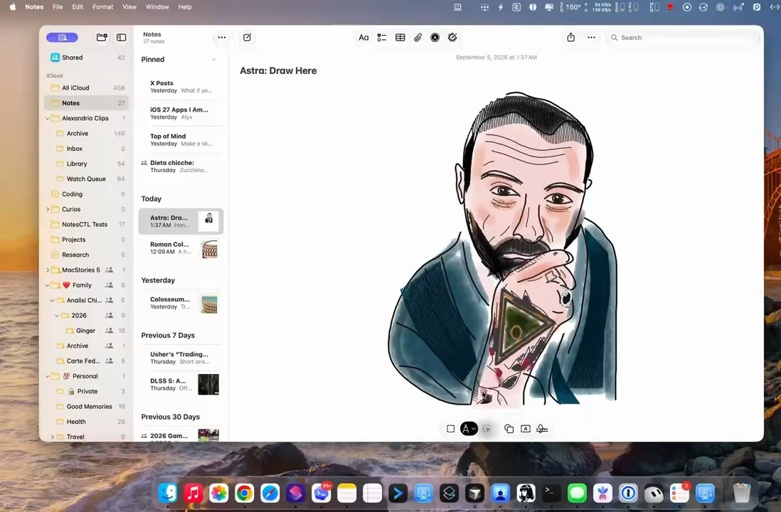781x512 pixels.
Task: Open Google Chrome from the Dock
Action: (x=244, y=494)
